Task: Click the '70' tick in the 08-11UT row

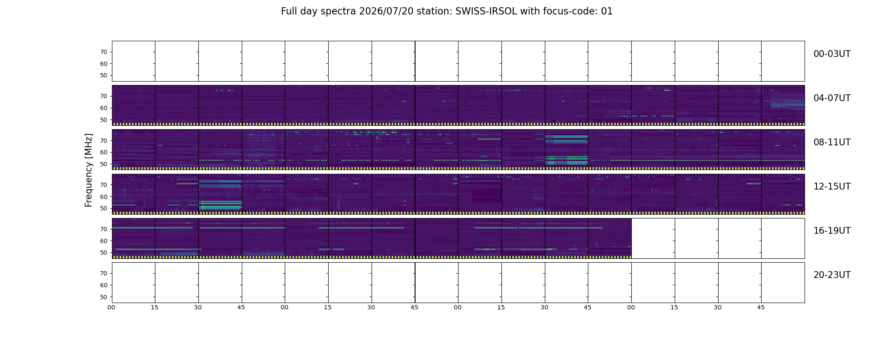Action: 103,141
